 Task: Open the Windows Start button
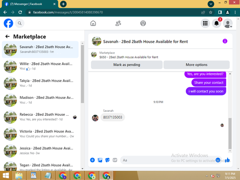pyautogui.click(x=6, y=176)
